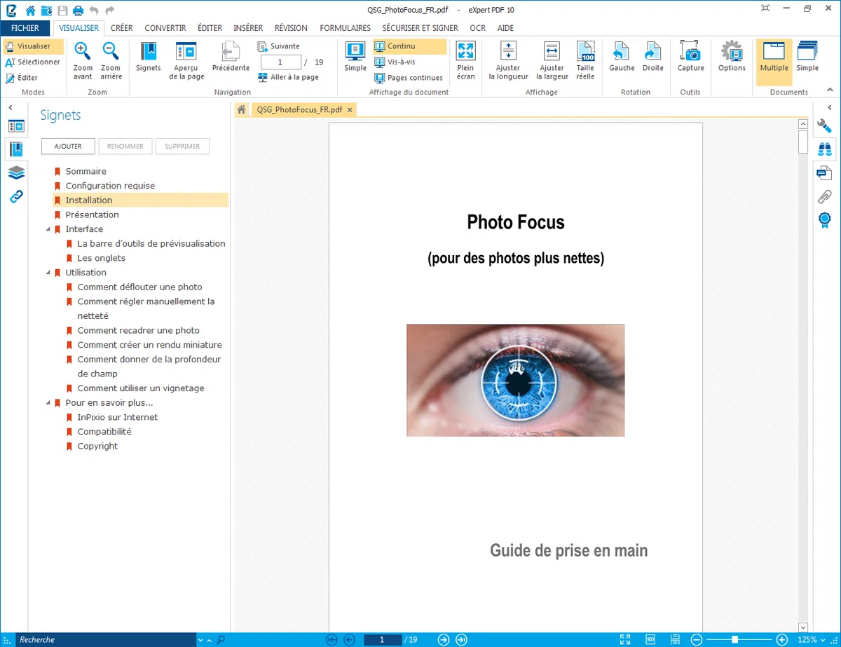Viewport: 841px width, 647px height.
Task: Open binoculars search panel on right sidebar
Action: [x=825, y=149]
